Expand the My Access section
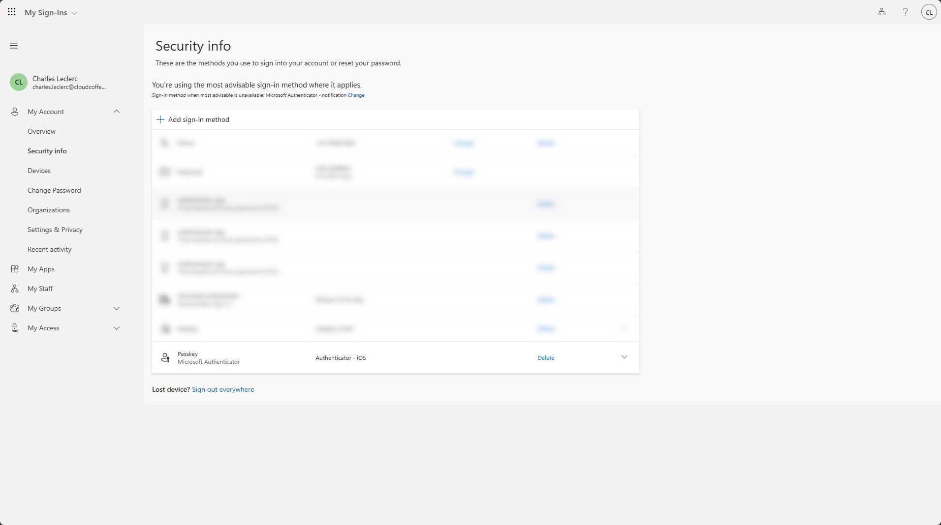941x525 pixels. pos(117,328)
